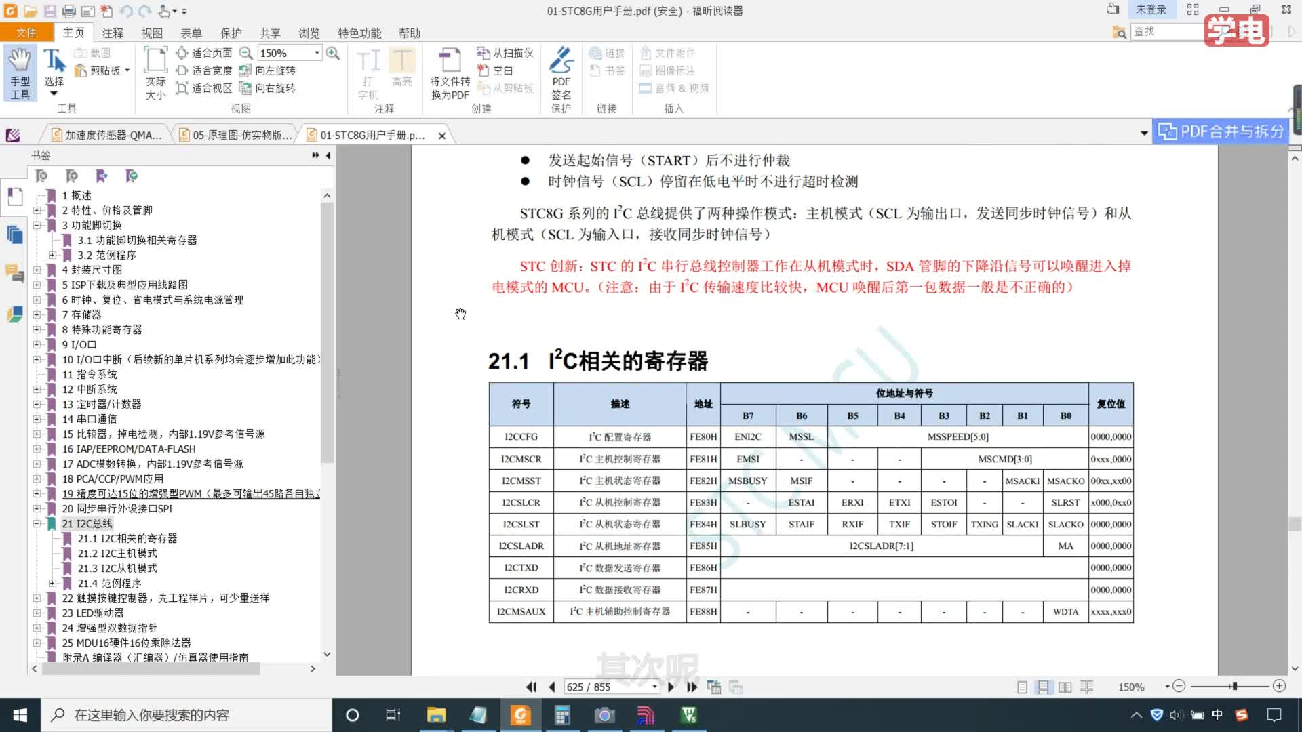The width and height of the screenshot is (1302, 732).
Task: Open the File menu
Action: coord(26,33)
